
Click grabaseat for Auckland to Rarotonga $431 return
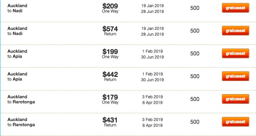(236, 122)
